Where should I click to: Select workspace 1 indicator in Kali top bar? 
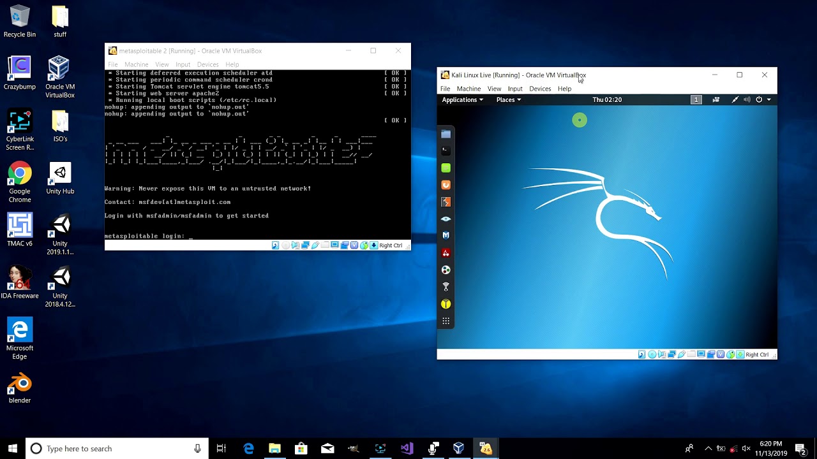696,99
